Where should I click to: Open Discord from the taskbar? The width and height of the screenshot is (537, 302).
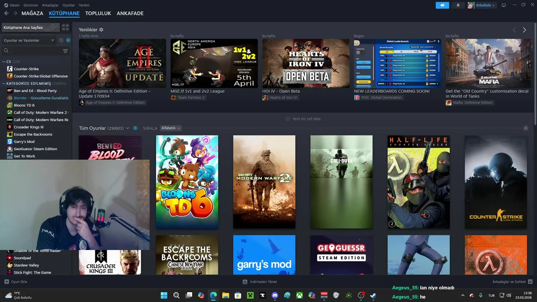[275, 295]
